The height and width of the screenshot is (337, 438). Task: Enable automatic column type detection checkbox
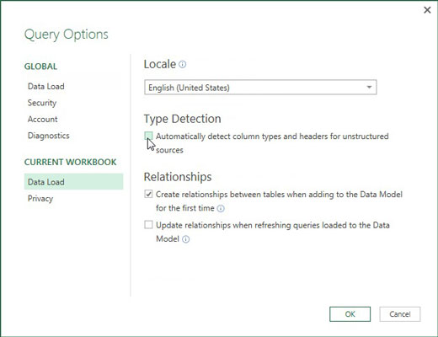coord(148,136)
